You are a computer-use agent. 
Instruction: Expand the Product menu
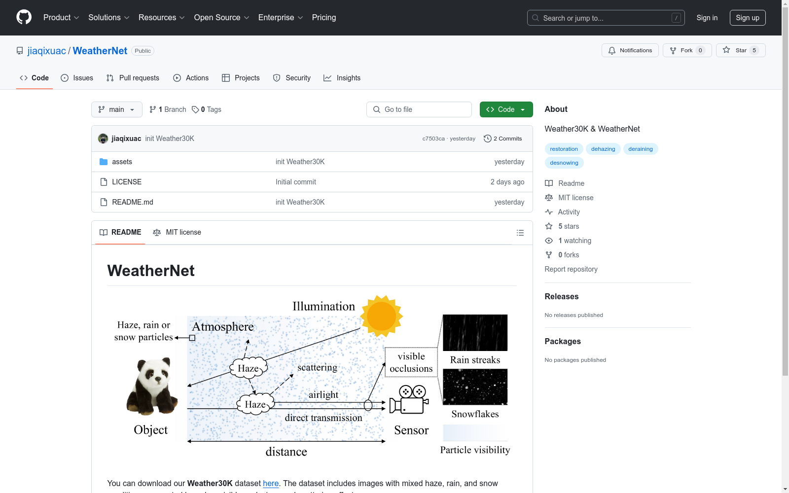pos(61,18)
